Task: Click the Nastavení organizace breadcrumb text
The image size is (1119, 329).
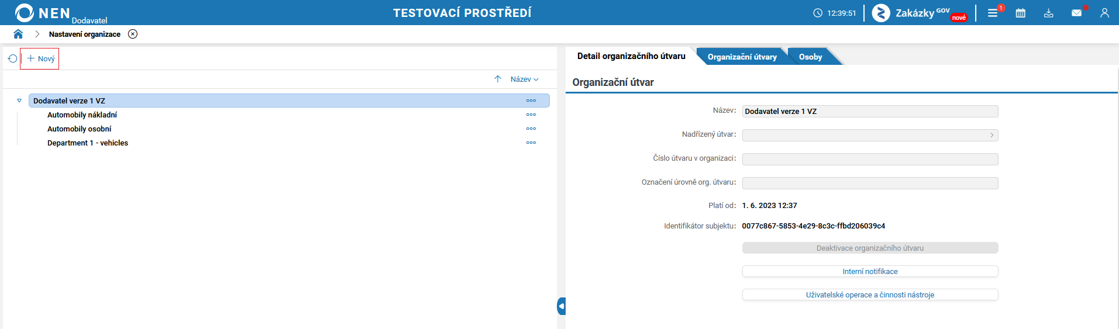Action: tap(85, 34)
